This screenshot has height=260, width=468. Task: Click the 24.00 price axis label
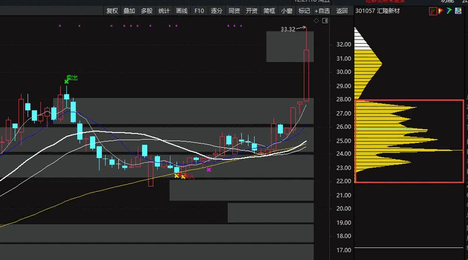point(343,154)
